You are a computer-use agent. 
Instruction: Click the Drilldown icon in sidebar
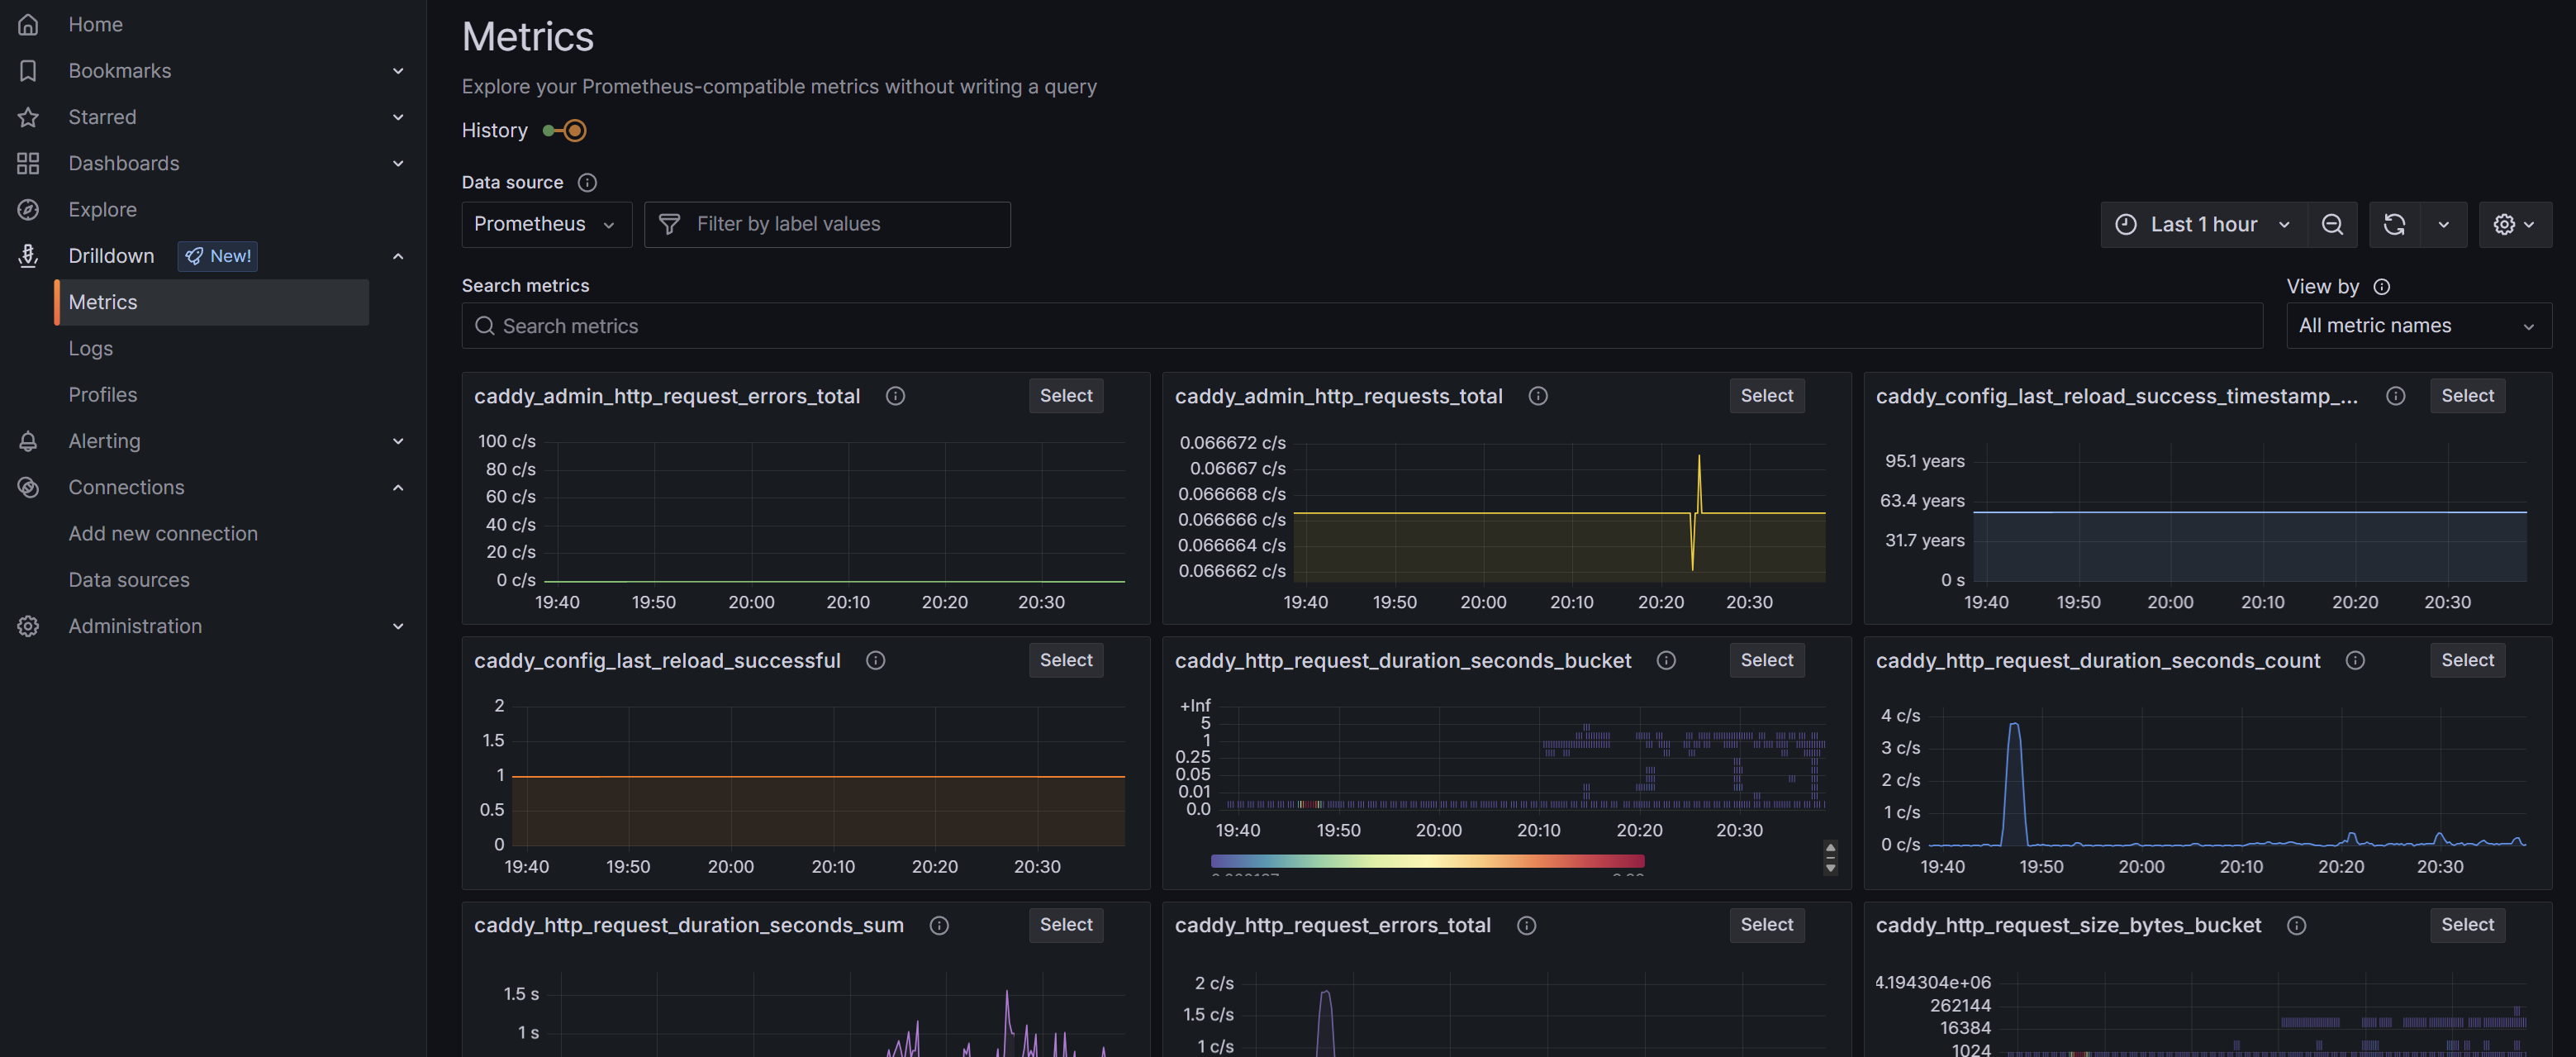click(28, 256)
